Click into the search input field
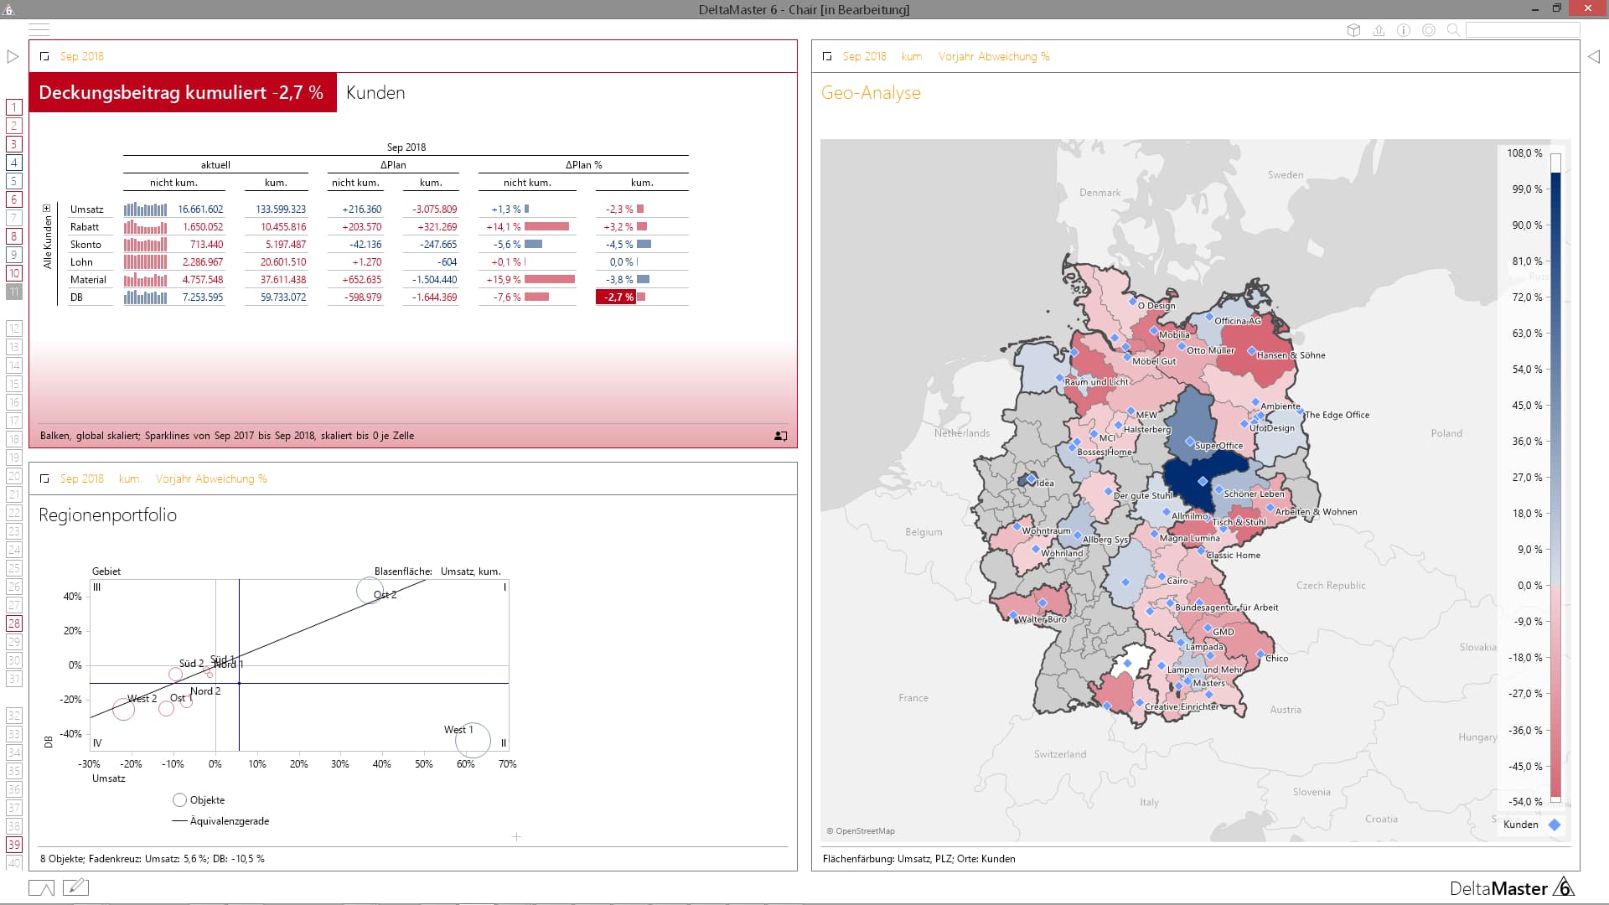Image resolution: width=1609 pixels, height=905 pixels. pos(1522,30)
